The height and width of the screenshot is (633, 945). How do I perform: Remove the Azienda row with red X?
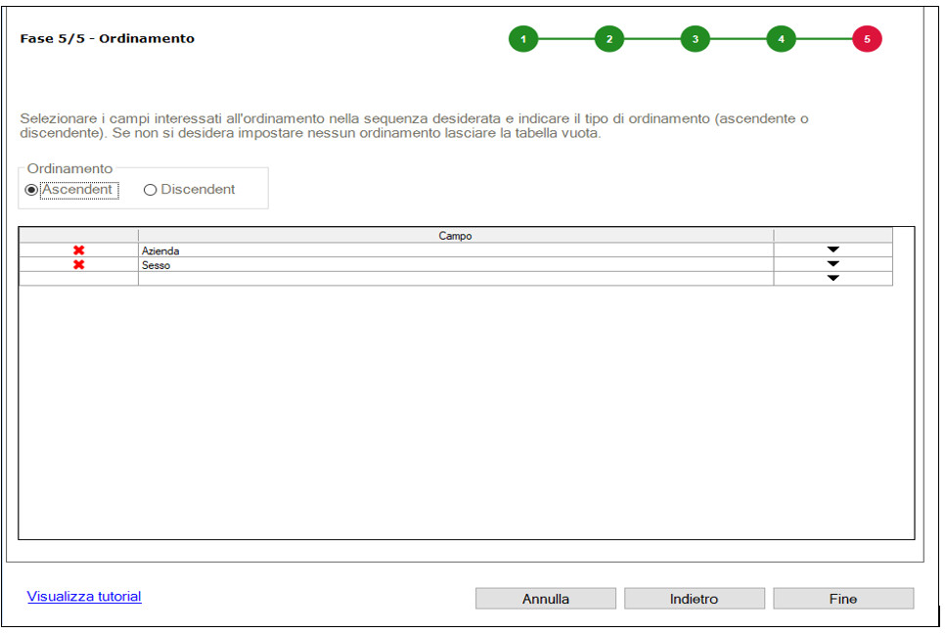click(x=79, y=250)
